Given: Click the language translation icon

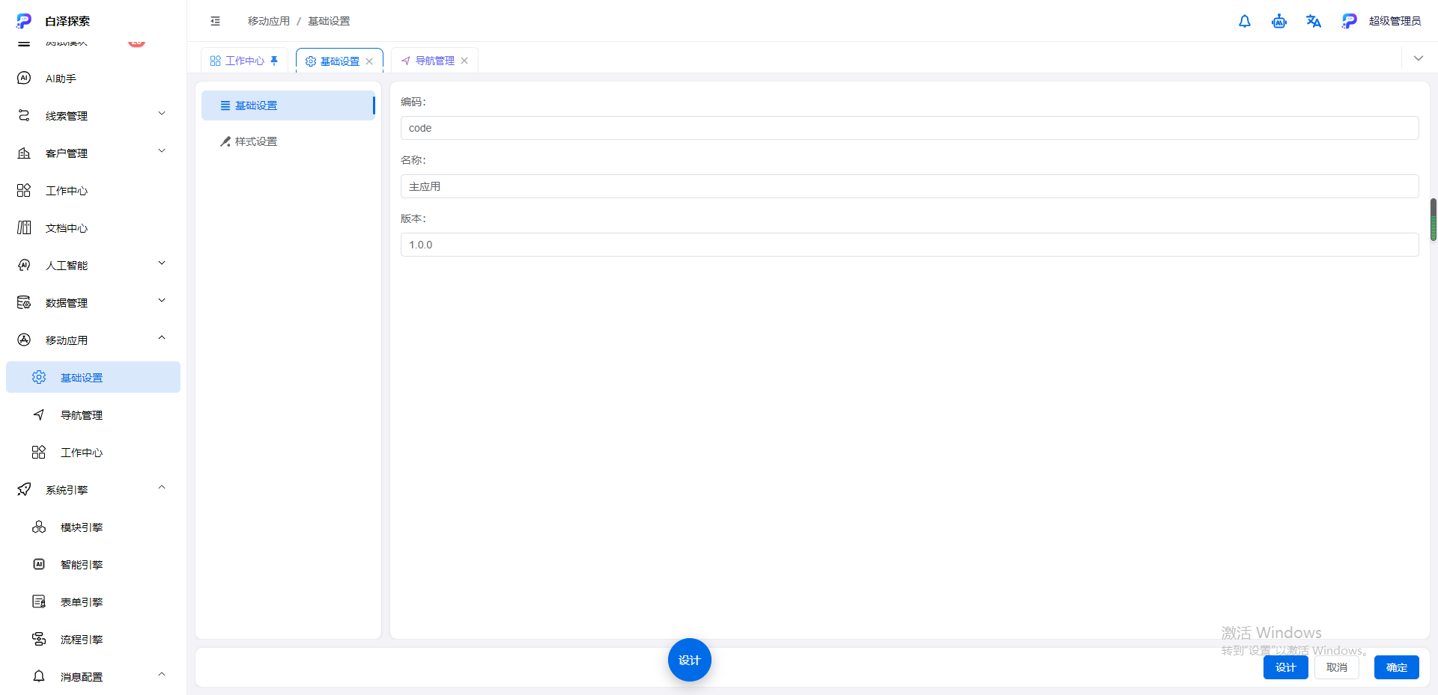Looking at the screenshot, I should pos(1314,21).
